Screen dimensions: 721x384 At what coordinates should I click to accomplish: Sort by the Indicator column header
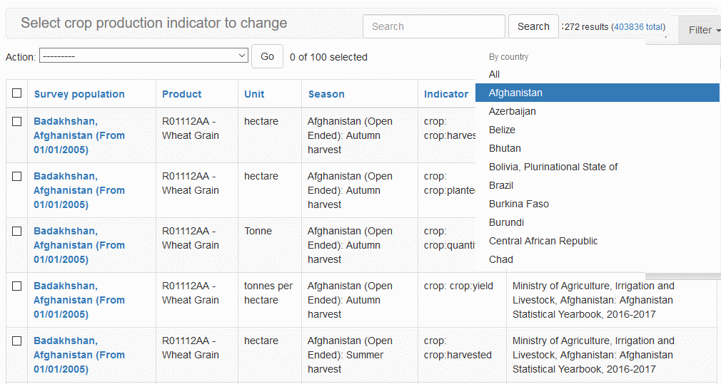[x=446, y=94]
